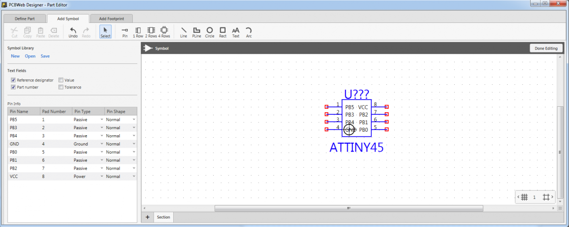Screen dimensions: 569x227
Task: Switch to the Add Symbol tab
Action: (x=68, y=18)
